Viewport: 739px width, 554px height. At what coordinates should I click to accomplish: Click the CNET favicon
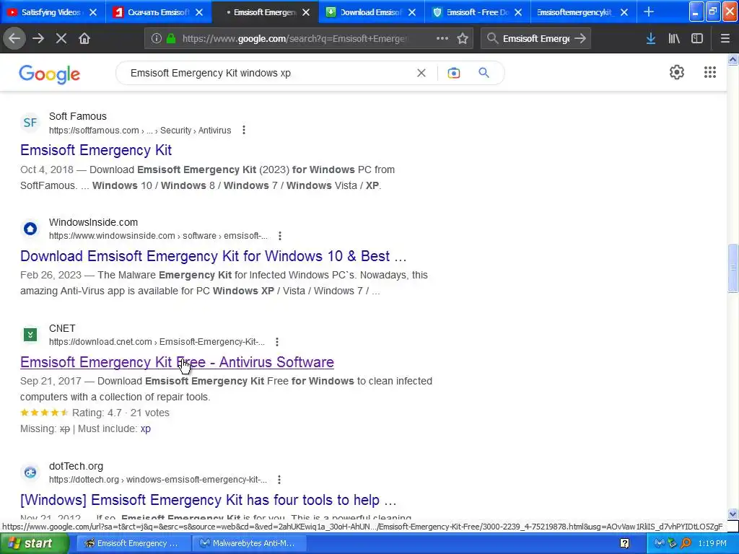pos(30,335)
